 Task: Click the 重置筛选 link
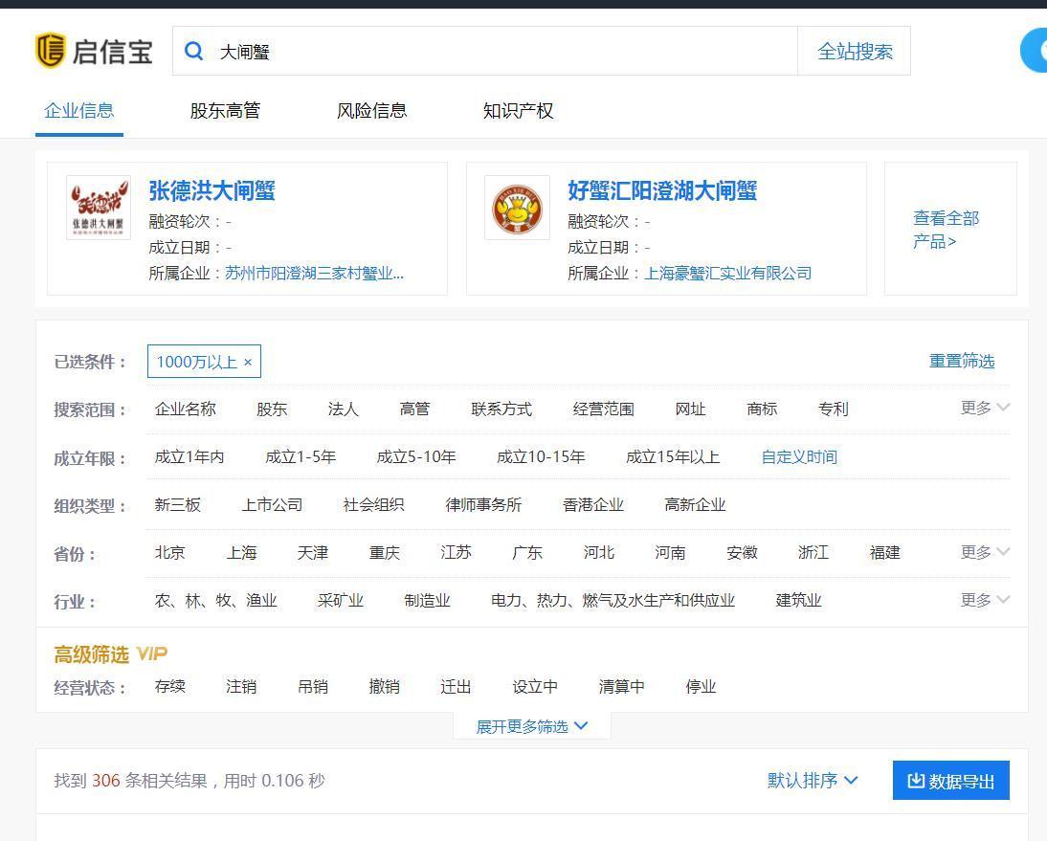[961, 361]
